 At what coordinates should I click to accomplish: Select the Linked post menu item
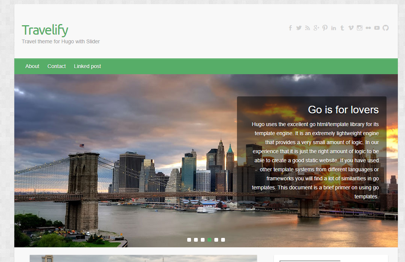pos(87,66)
